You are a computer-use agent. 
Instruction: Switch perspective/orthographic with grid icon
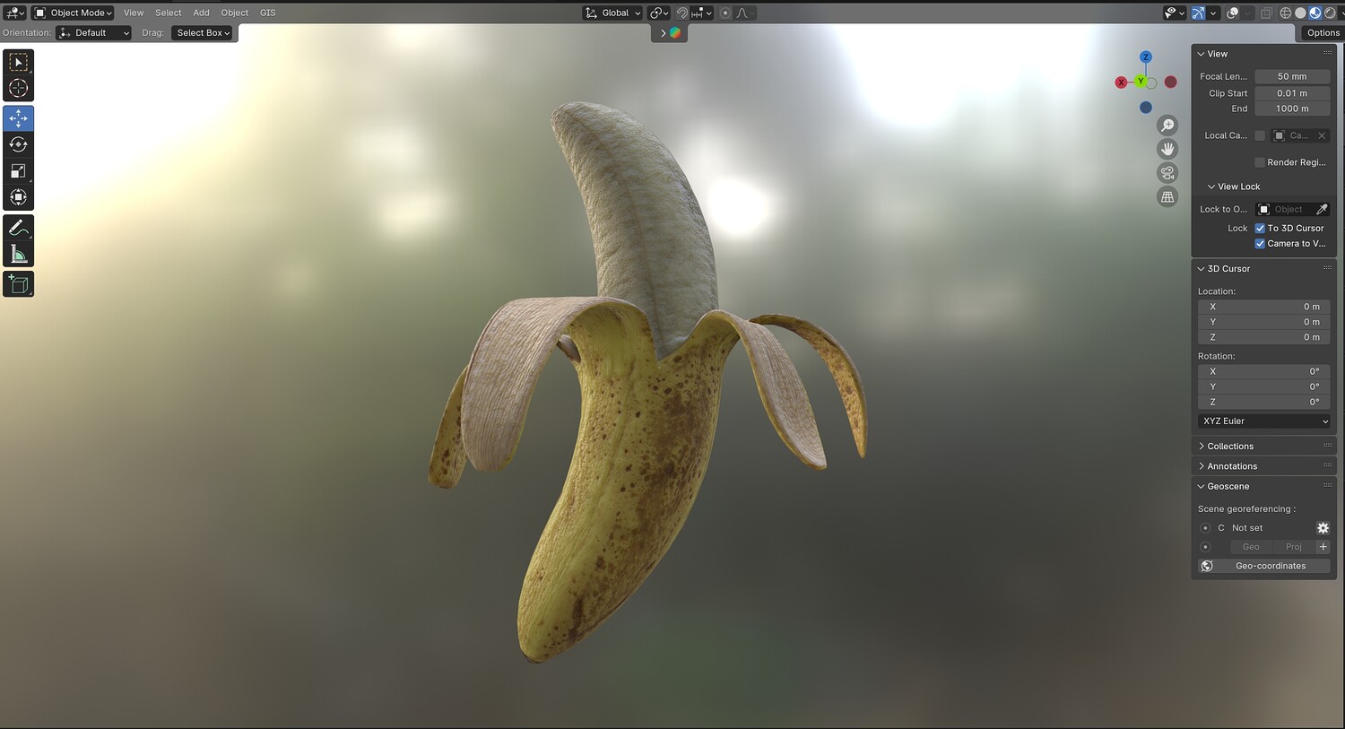tap(1167, 196)
